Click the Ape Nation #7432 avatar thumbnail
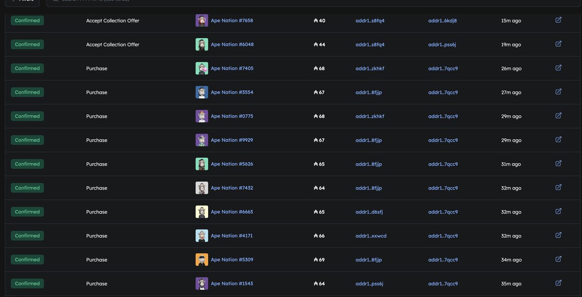The width and height of the screenshot is (582, 297). (x=202, y=188)
